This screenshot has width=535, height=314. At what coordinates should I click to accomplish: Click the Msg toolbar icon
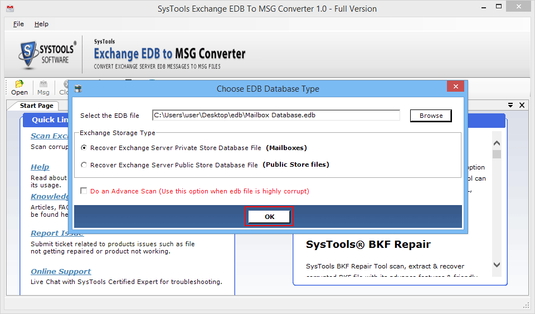coord(43,87)
